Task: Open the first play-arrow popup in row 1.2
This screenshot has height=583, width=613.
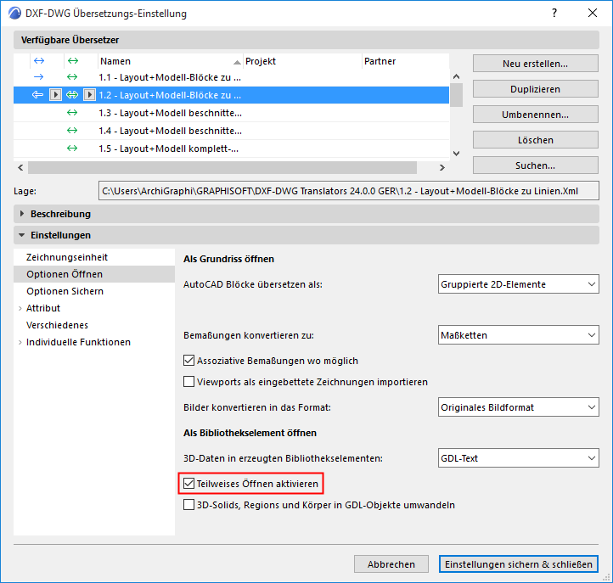Action: (x=55, y=94)
